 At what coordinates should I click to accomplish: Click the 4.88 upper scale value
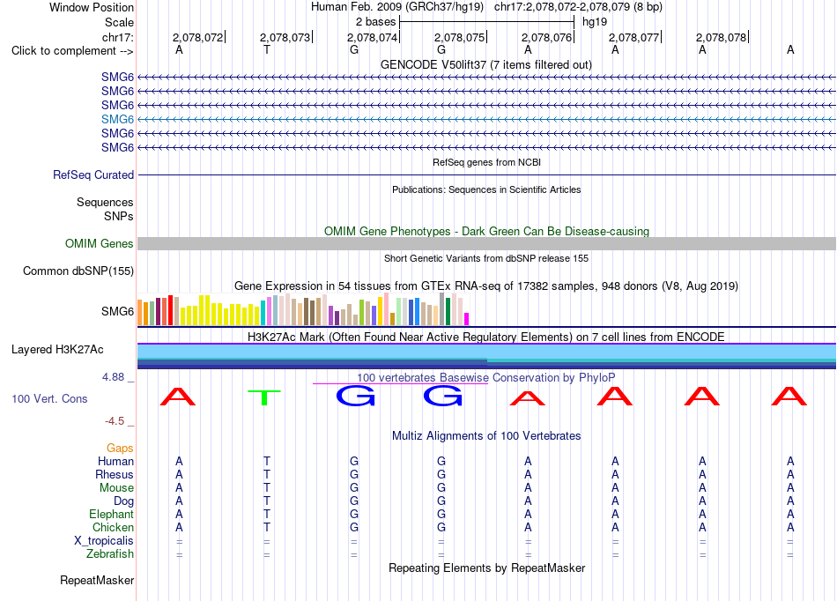click(x=113, y=377)
